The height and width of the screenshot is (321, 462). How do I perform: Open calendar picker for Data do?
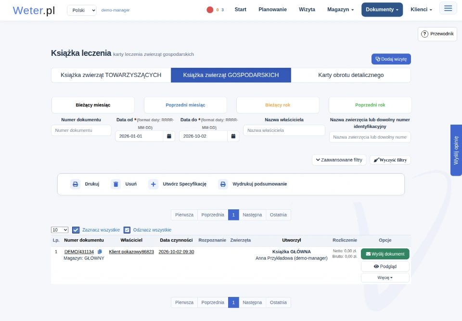coord(233,136)
